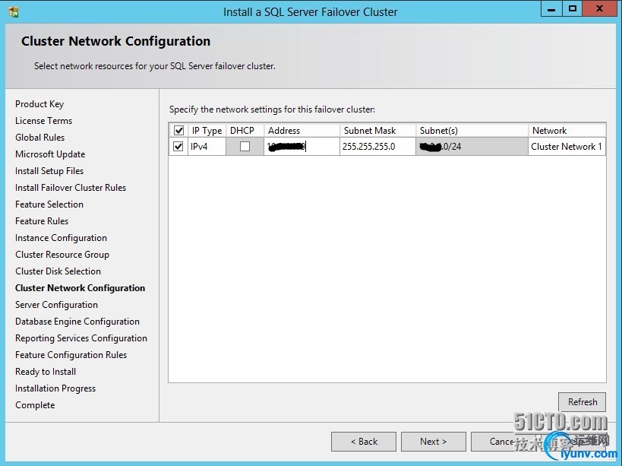The image size is (622, 466).
Task: Select Cluster Network Configuration in the sidebar
Action: pos(81,288)
